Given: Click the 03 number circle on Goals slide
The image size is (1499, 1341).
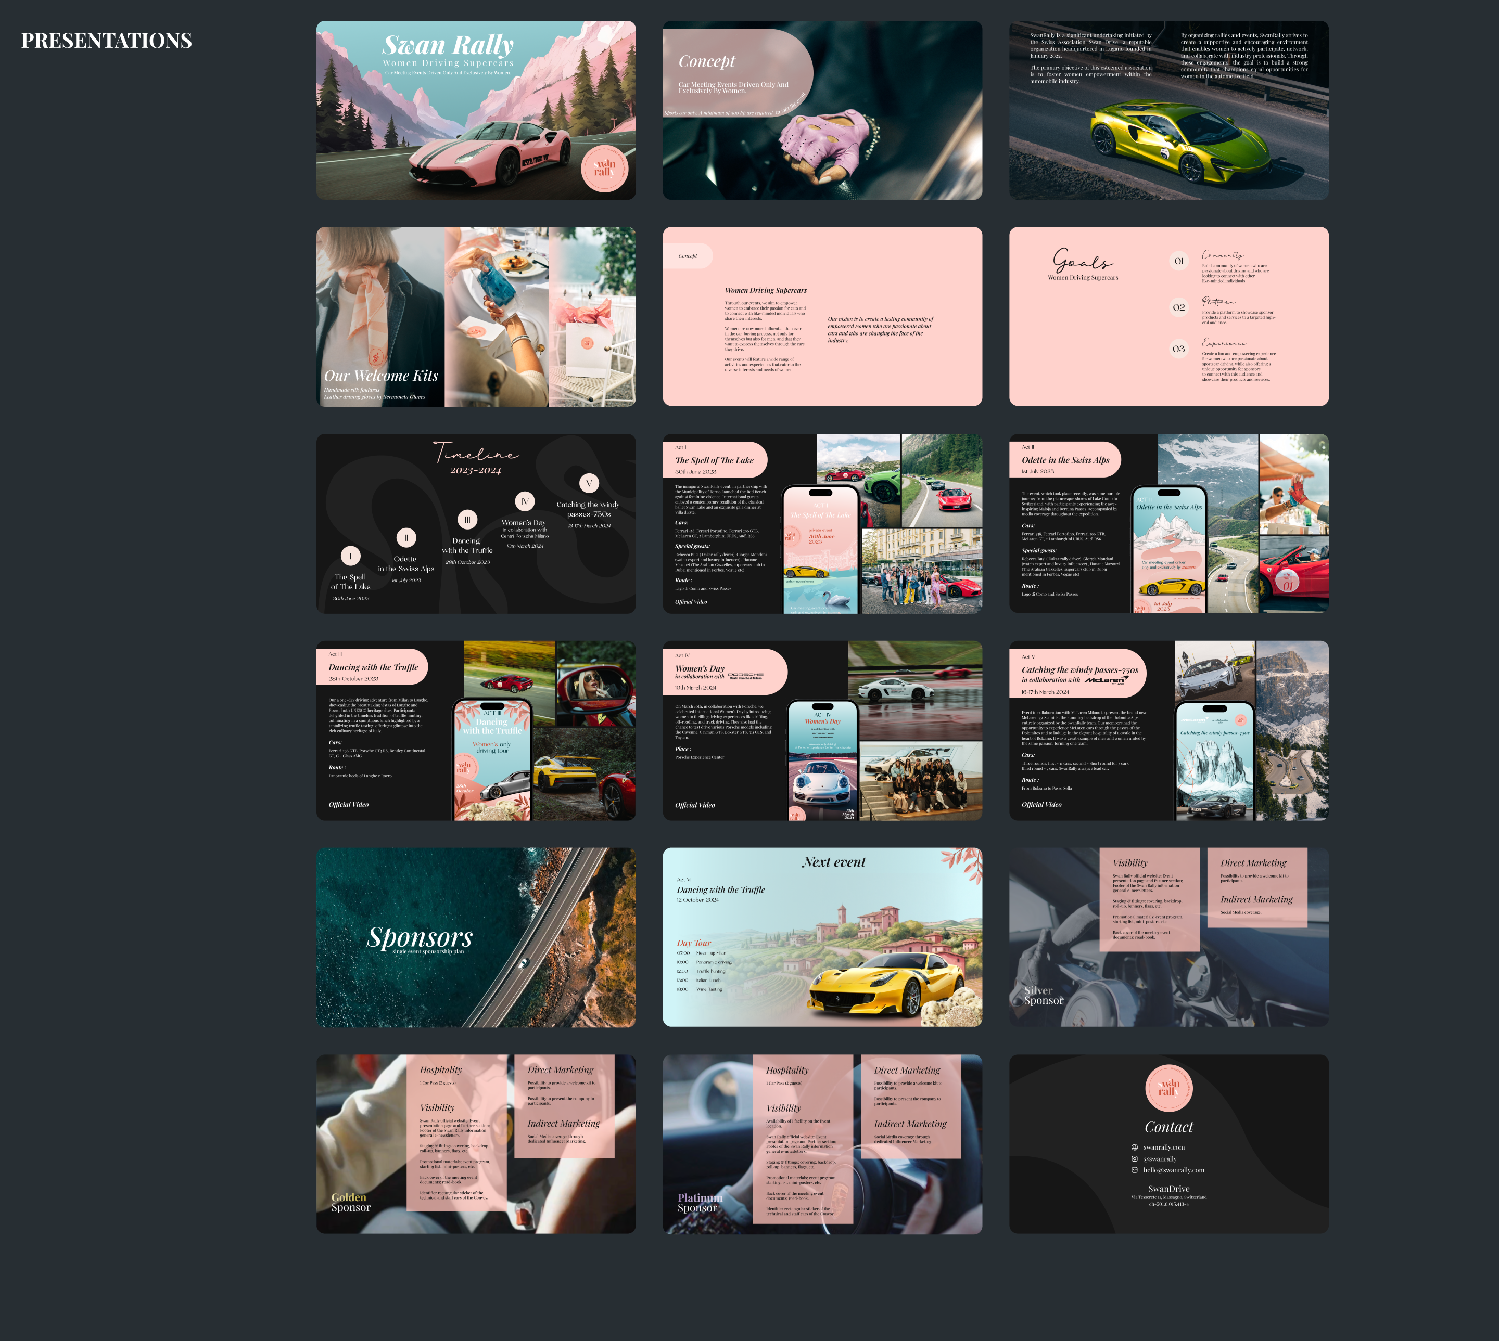Looking at the screenshot, I should [x=1178, y=349].
